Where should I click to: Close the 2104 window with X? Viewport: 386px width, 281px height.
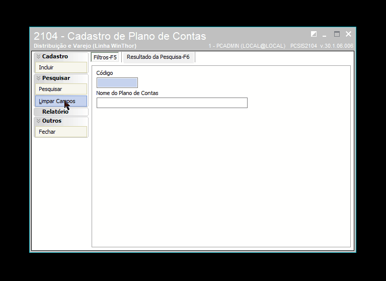pyautogui.click(x=348, y=34)
